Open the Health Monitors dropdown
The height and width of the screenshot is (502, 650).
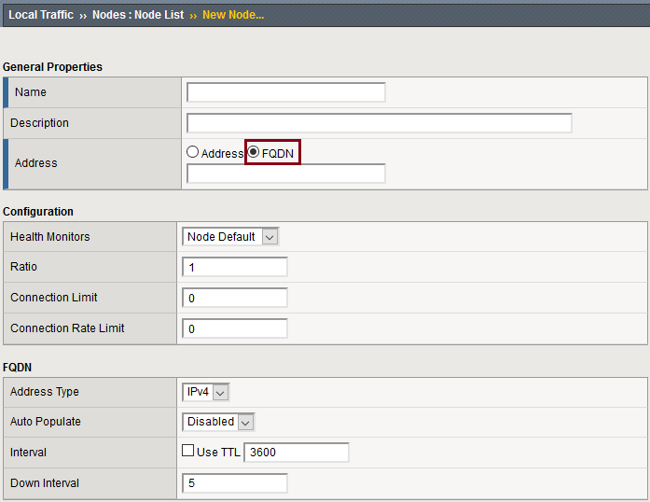[x=230, y=237]
